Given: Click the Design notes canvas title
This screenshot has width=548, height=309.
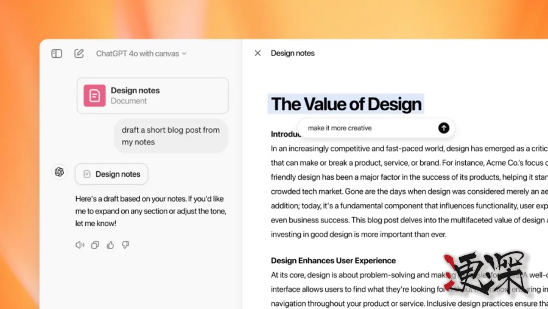Looking at the screenshot, I should coord(292,53).
